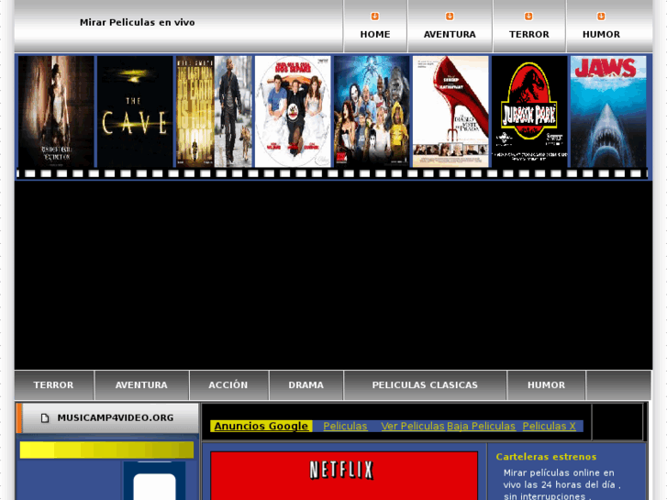Open the I Am Legend poster
This screenshot has height=500, width=667.
point(214,112)
